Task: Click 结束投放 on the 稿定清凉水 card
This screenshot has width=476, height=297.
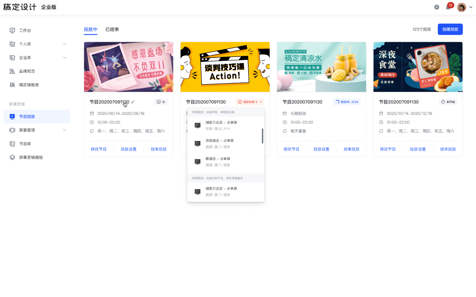Action: (x=352, y=149)
